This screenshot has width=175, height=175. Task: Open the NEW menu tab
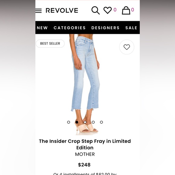42,28
